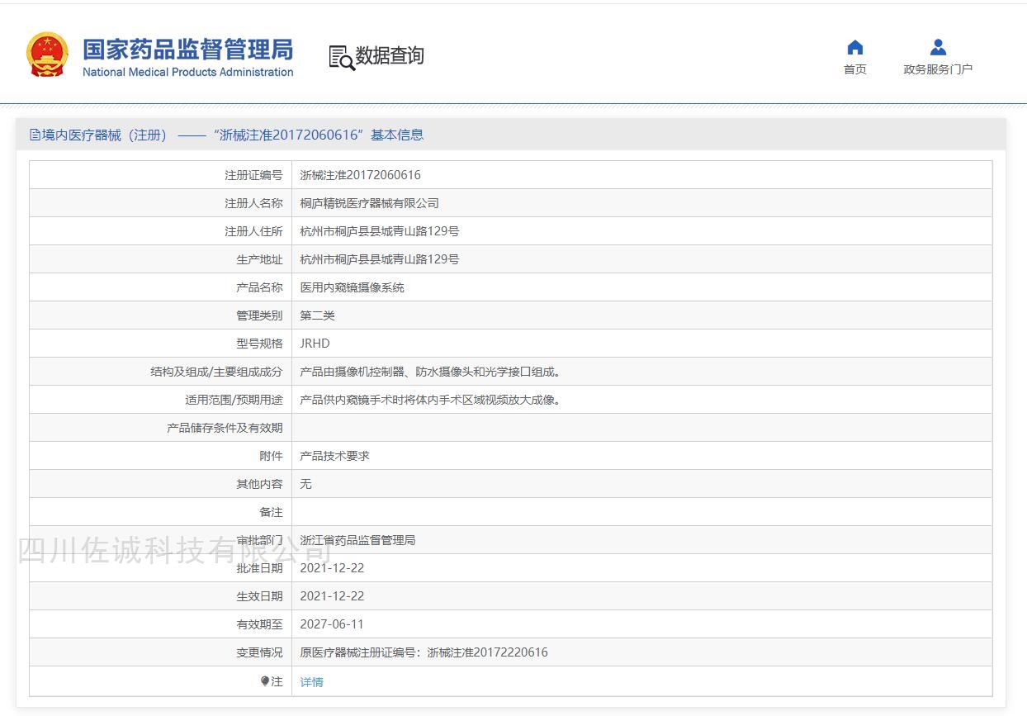Image resolution: width=1027 pixels, height=716 pixels.
Task: Select 桐庐精锐医疗器械有限公司 registrant name
Action: tap(369, 203)
